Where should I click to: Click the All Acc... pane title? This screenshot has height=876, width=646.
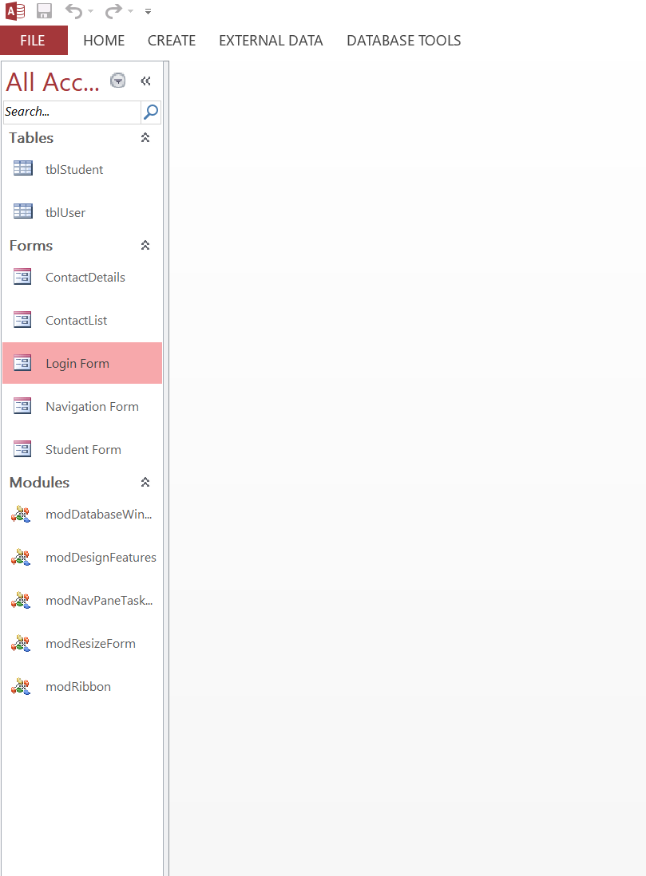tap(53, 81)
